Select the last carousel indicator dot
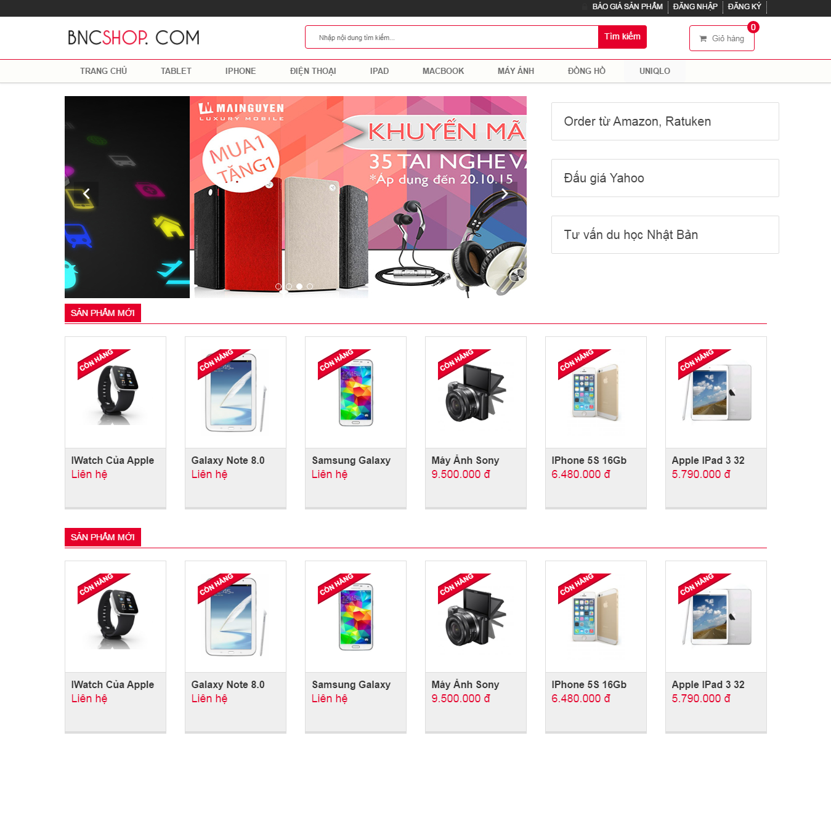The width and height of the screenshot is (831, 831). click(x=310, y=286)
